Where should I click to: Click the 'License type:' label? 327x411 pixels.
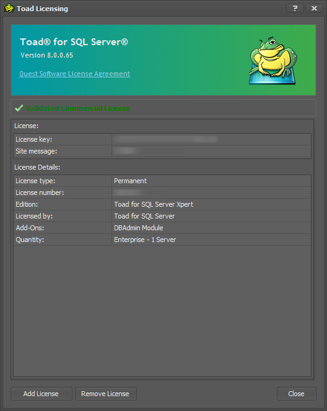point(35,181)
